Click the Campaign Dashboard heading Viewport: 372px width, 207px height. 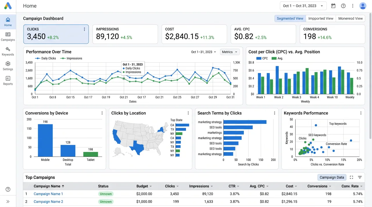(43, 18)
